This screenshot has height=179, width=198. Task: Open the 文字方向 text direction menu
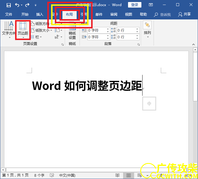[9, 30]
